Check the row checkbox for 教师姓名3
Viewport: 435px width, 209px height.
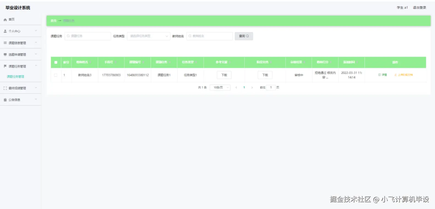click(x=56, y=75)
